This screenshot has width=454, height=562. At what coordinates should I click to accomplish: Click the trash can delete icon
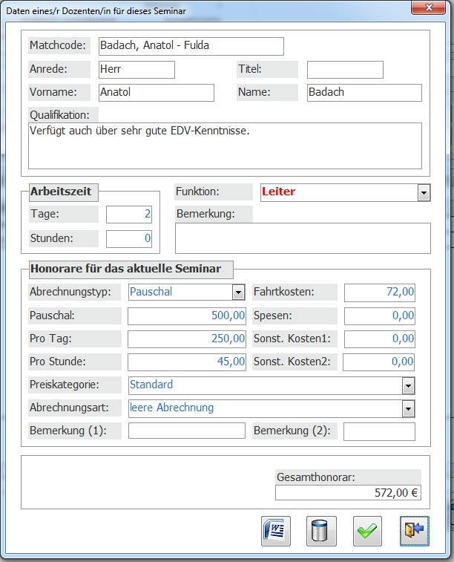(321, 532)
